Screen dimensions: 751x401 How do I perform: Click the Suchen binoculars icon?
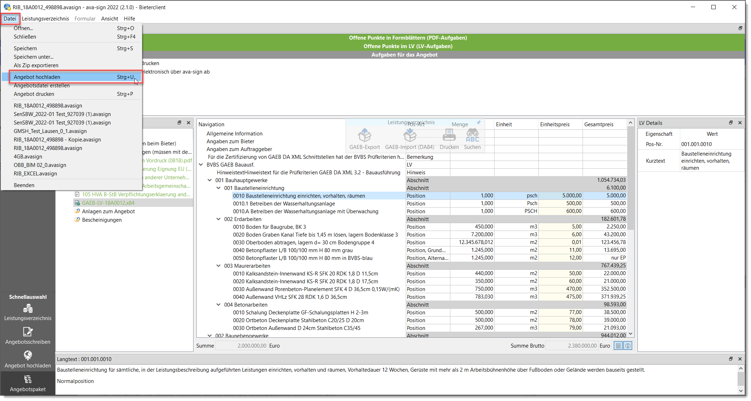click(472, 135)
